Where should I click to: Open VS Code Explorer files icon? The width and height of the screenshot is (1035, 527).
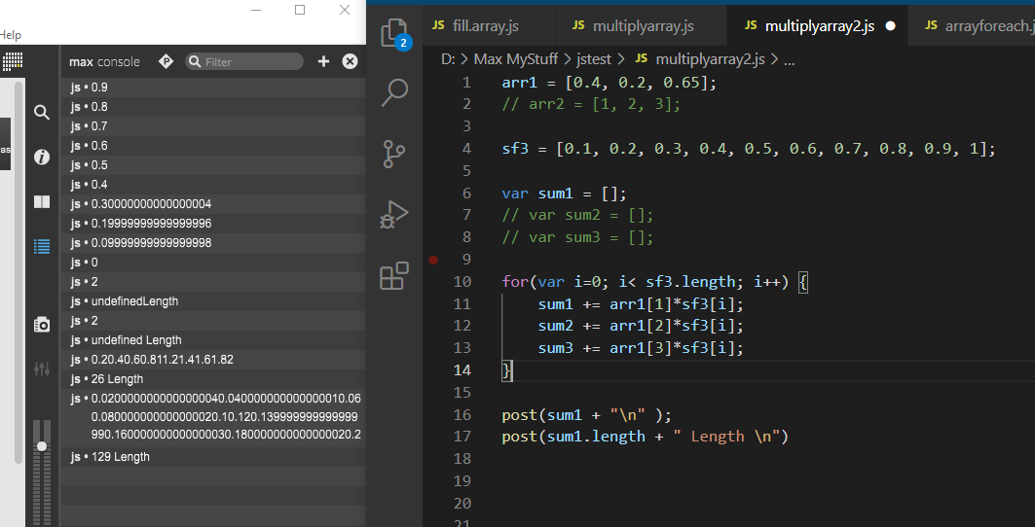tap(395, 34)
